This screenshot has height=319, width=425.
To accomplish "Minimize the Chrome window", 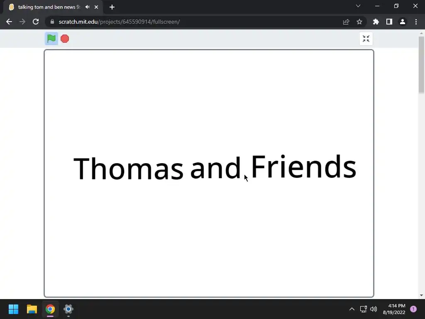I will [377, 6].
